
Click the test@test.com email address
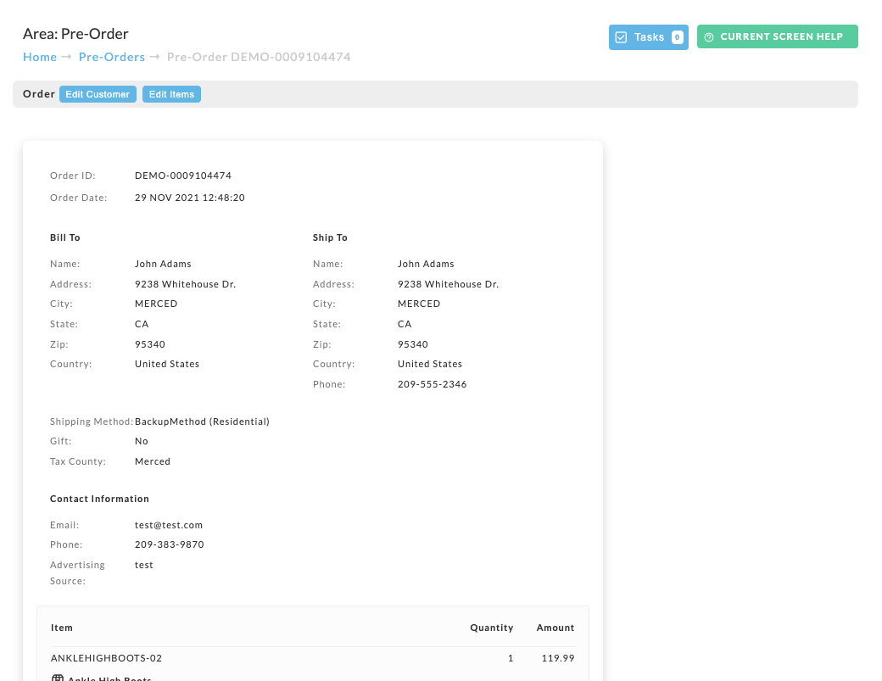pyautogui.click(x=169, y=525)
